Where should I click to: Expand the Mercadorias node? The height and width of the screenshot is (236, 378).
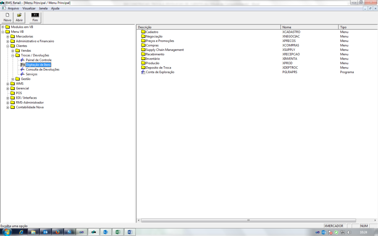click(x=8, y=37)
